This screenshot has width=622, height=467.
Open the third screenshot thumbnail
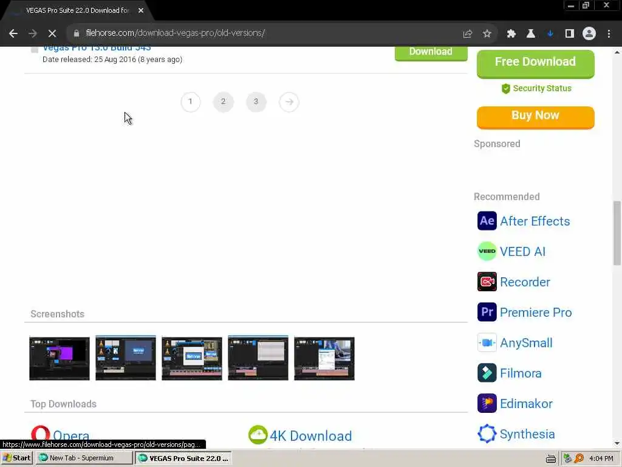click(x=192, y=358)
